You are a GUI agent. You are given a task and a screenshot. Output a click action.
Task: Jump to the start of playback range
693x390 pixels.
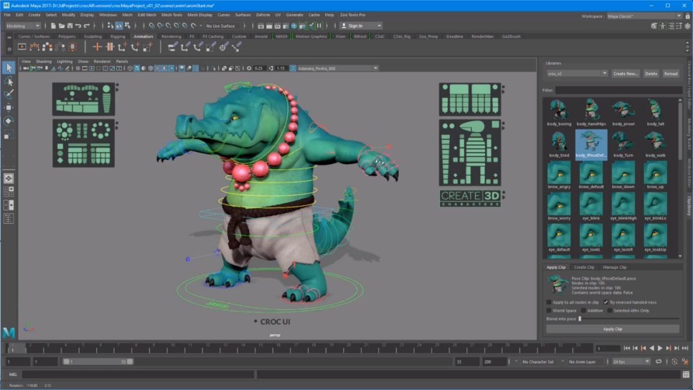(627, 348)
